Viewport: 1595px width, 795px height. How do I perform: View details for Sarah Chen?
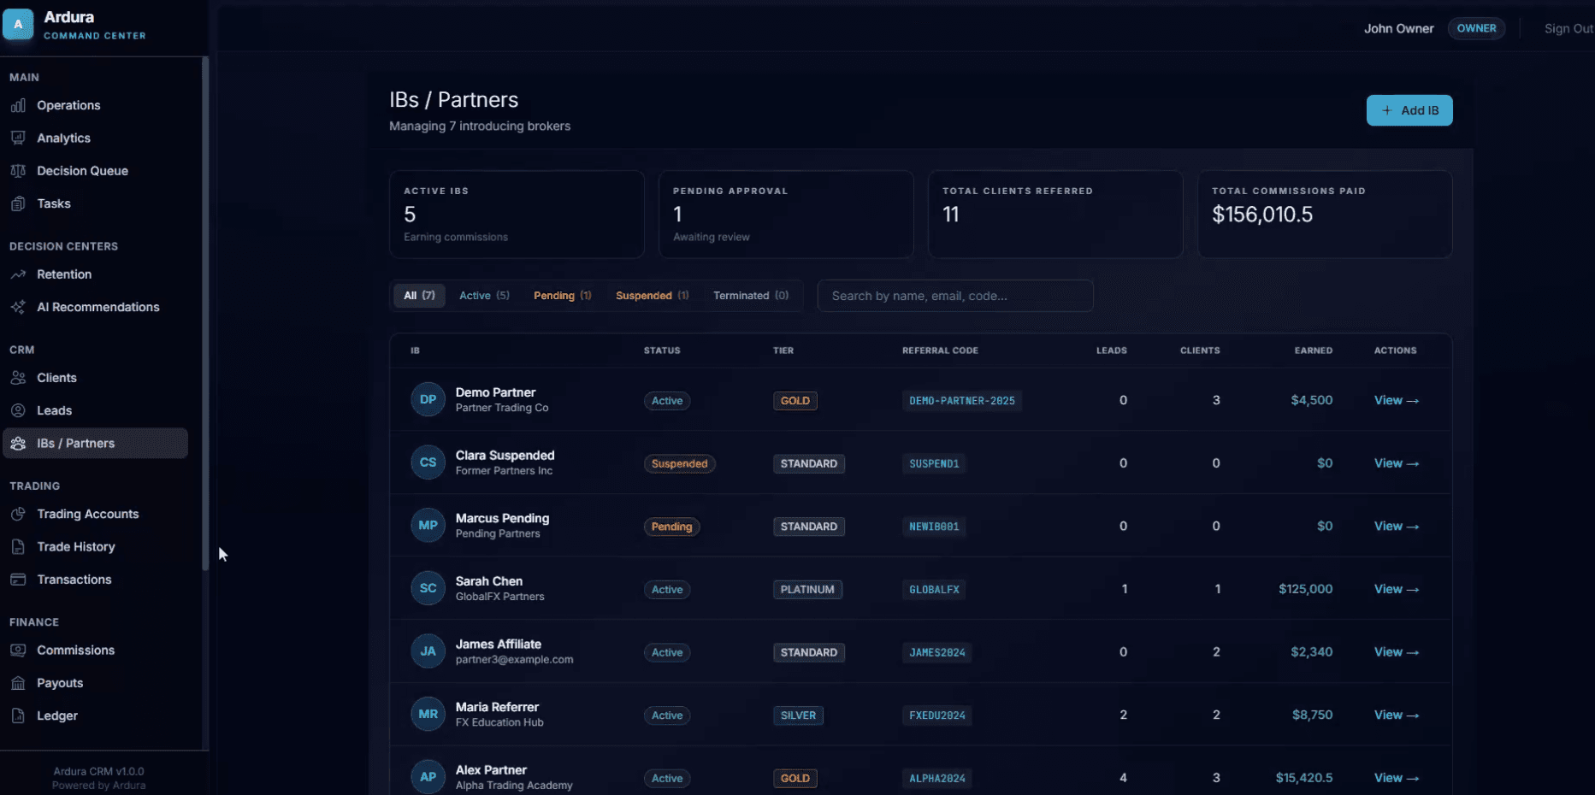click(x=1396, y=589)
